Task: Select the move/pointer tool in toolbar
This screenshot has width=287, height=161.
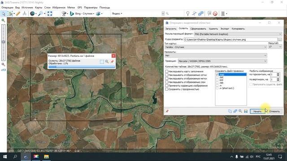Action: click(x=4, y=13)
